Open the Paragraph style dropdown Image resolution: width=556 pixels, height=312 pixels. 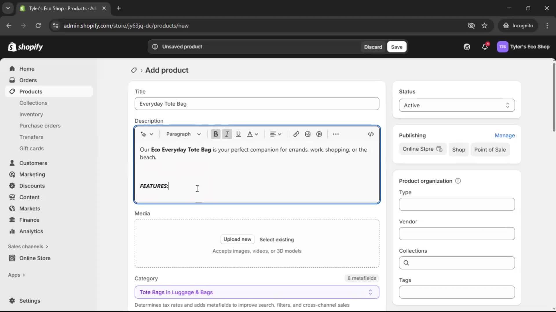click(184, 134)
